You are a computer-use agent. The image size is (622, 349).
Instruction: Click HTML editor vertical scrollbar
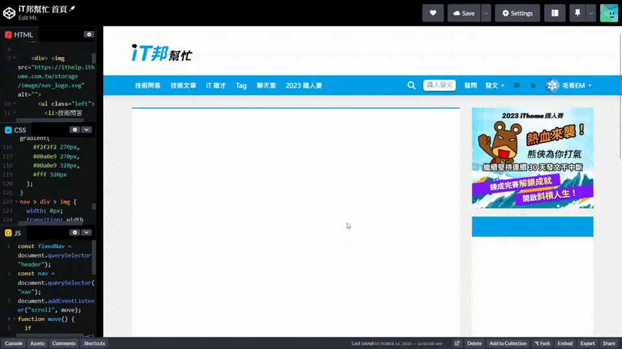coord(93,58)
